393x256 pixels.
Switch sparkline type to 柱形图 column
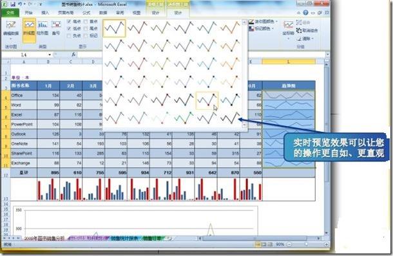click(43, 28)
